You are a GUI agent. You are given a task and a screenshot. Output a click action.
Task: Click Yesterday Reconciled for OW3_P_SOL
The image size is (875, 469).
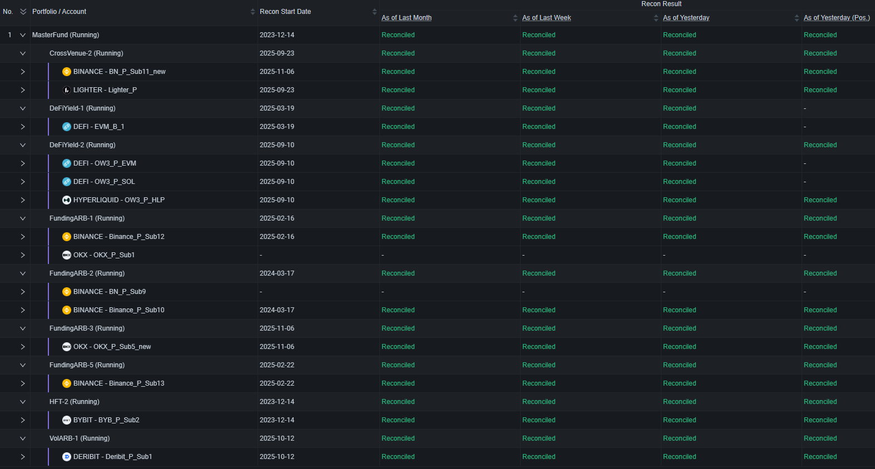coord(680,182)
